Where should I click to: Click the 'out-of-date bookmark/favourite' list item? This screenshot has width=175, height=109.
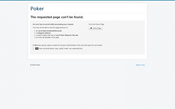click(49, 31)
